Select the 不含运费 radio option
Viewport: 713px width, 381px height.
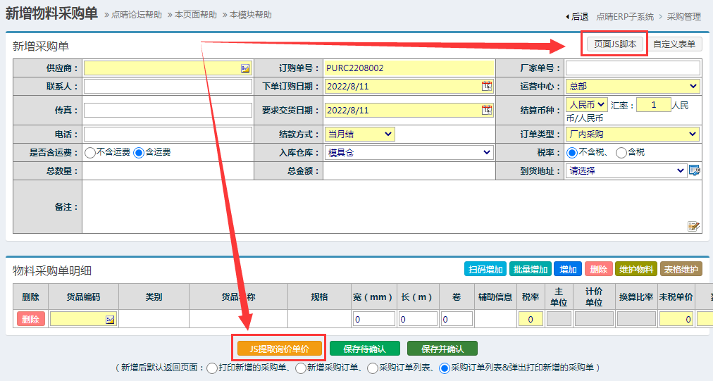tap(90, 152)
